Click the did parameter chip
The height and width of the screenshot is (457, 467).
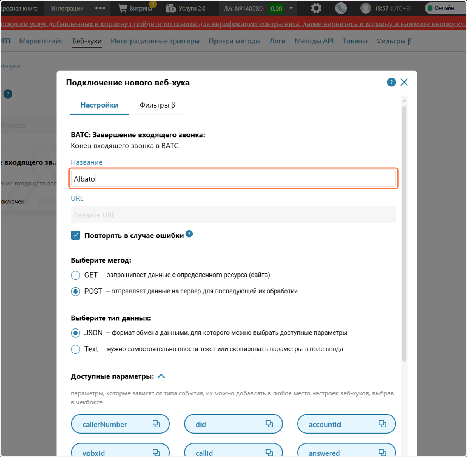pos(233,424)
